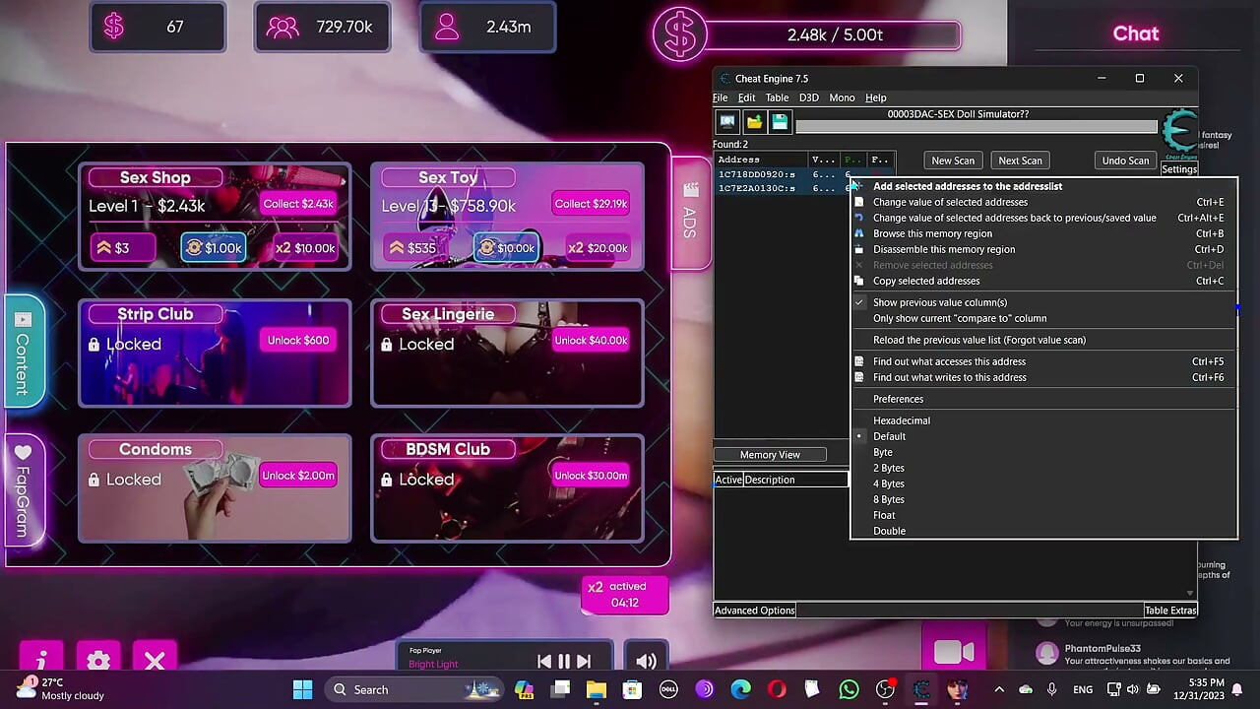Click the New Scan button
1260x709 pixels.
click(x=953, y=161)
